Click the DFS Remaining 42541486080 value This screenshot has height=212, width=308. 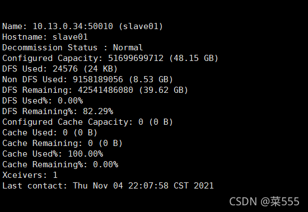[x=105, y=90]
